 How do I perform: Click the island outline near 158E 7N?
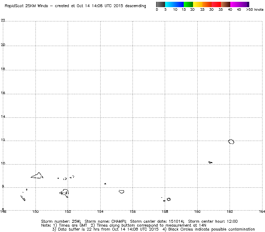(x=169, y=199)
